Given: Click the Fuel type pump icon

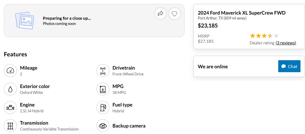Looking at the screenshot, I should pos(103,107).
